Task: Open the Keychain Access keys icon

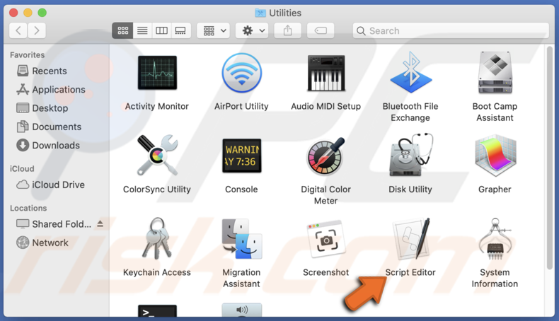Action: (157, 238)
